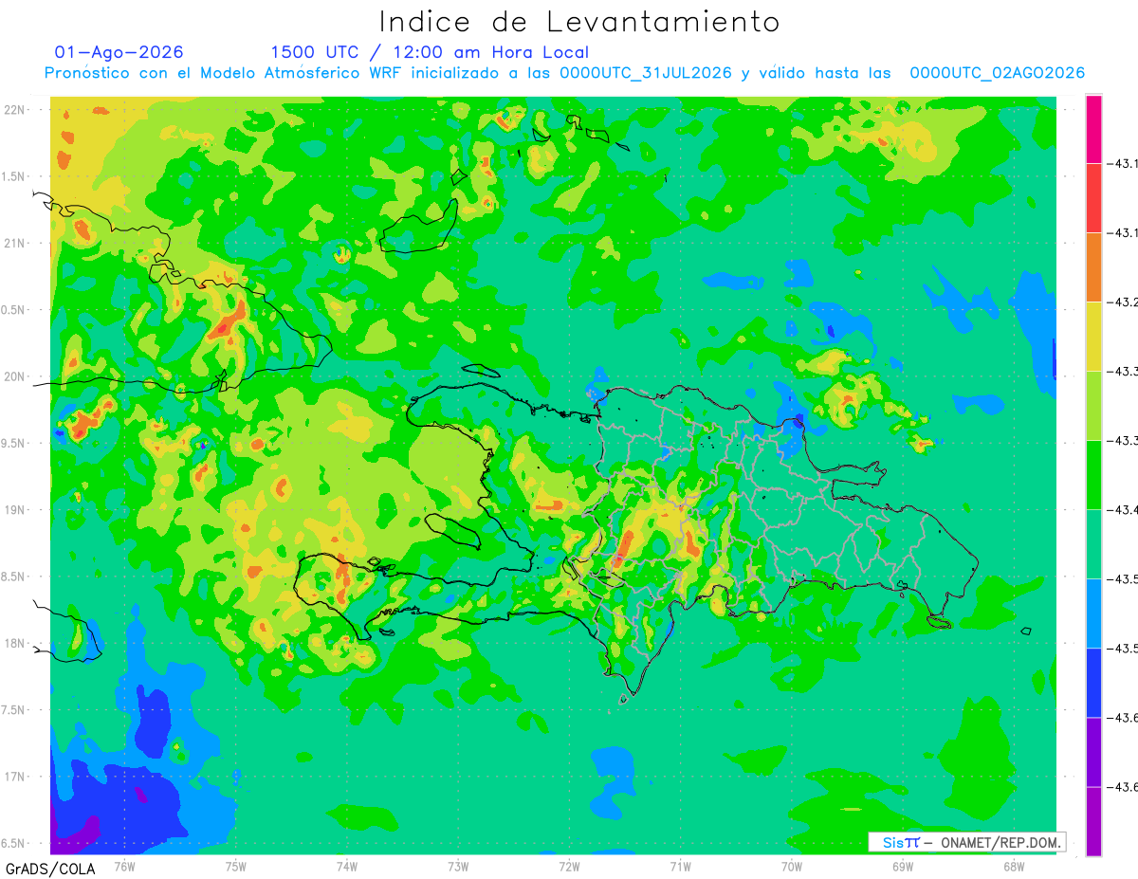Click the '01-Ago-2026' date text

point(119,52)
